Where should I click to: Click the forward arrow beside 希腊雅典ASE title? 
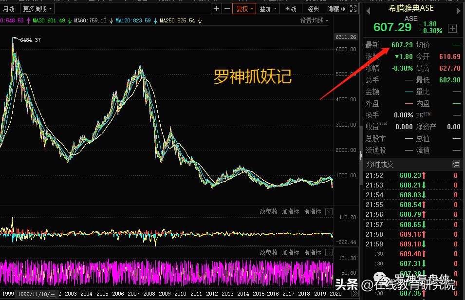[x=459, y=12]
